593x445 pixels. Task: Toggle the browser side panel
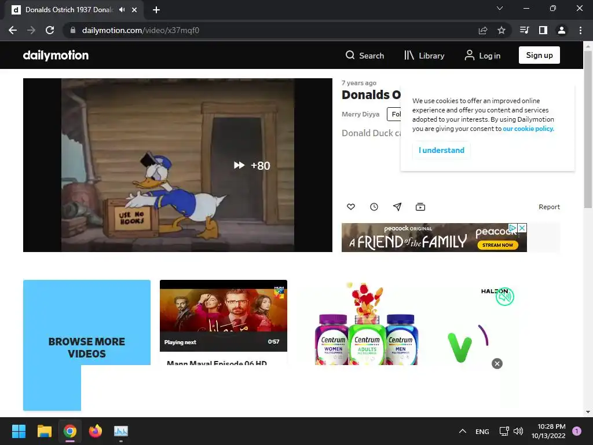[x=543, y=30]
